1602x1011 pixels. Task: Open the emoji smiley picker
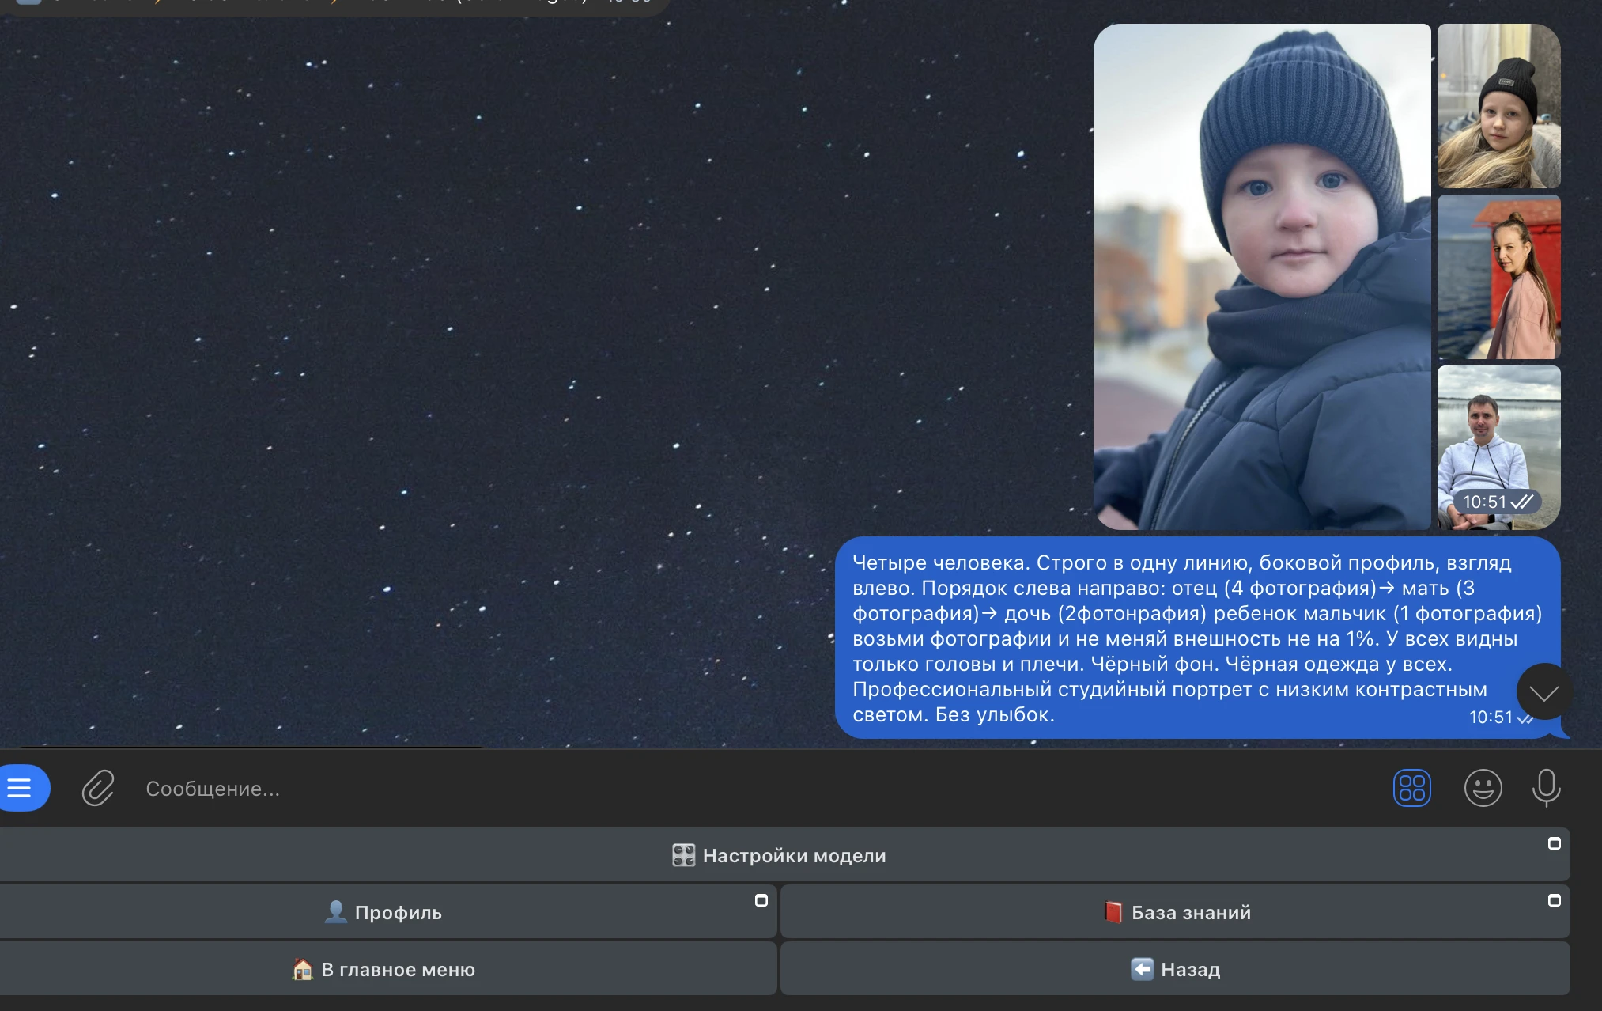coord(1483,788)
